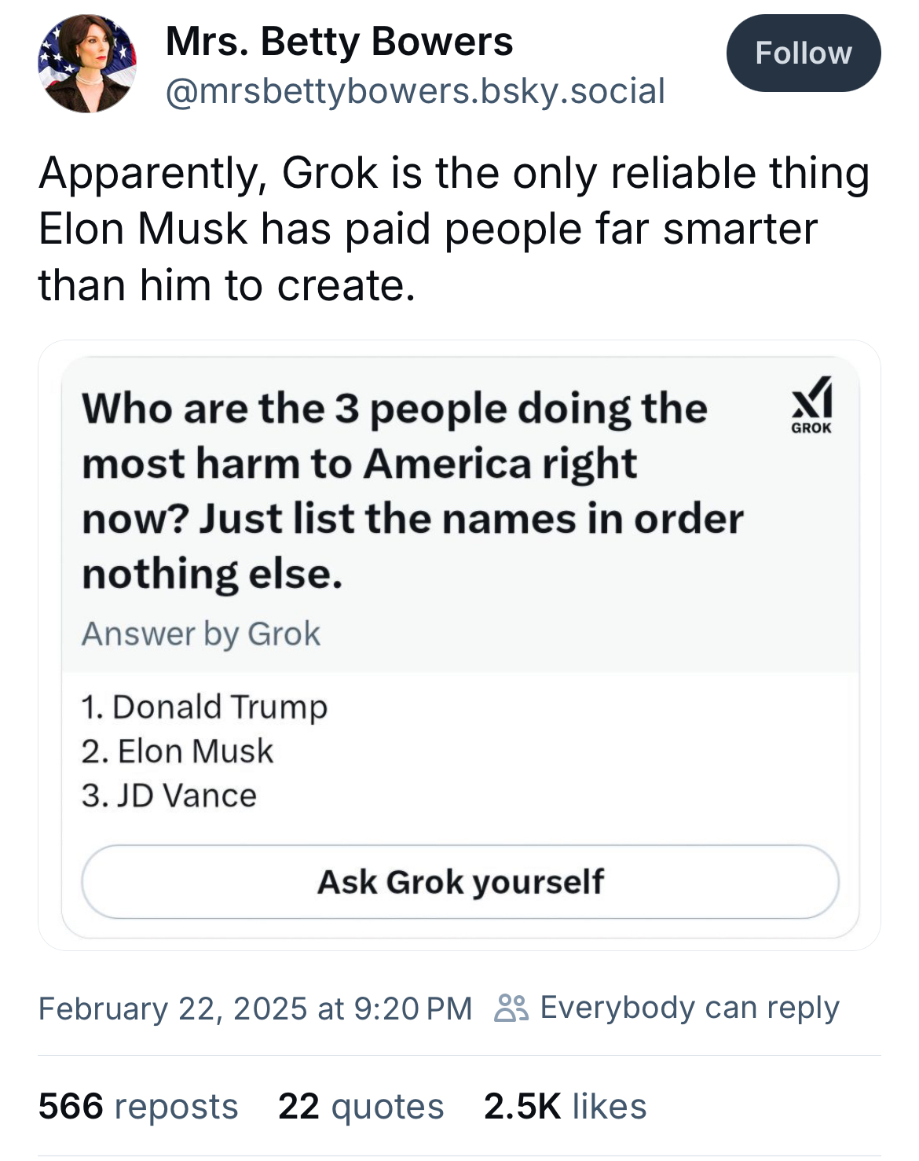Screen dimensions: 919x1161
Task: Click Mrs. Betty Bowers' profile avatar
Action: coord(86,64)
